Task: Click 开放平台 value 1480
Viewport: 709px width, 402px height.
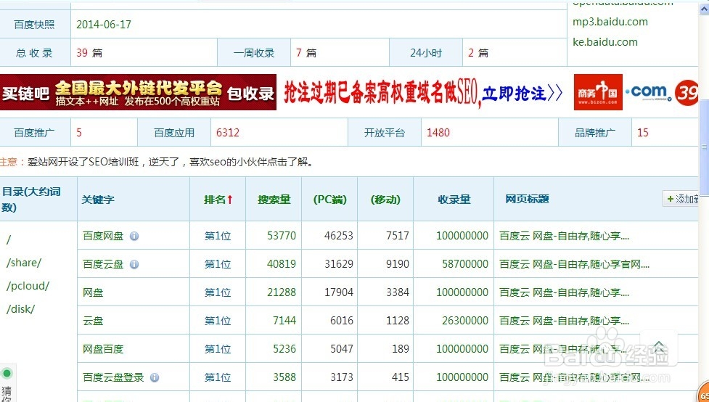Action: pyautogui.click(x=438, y=133)
